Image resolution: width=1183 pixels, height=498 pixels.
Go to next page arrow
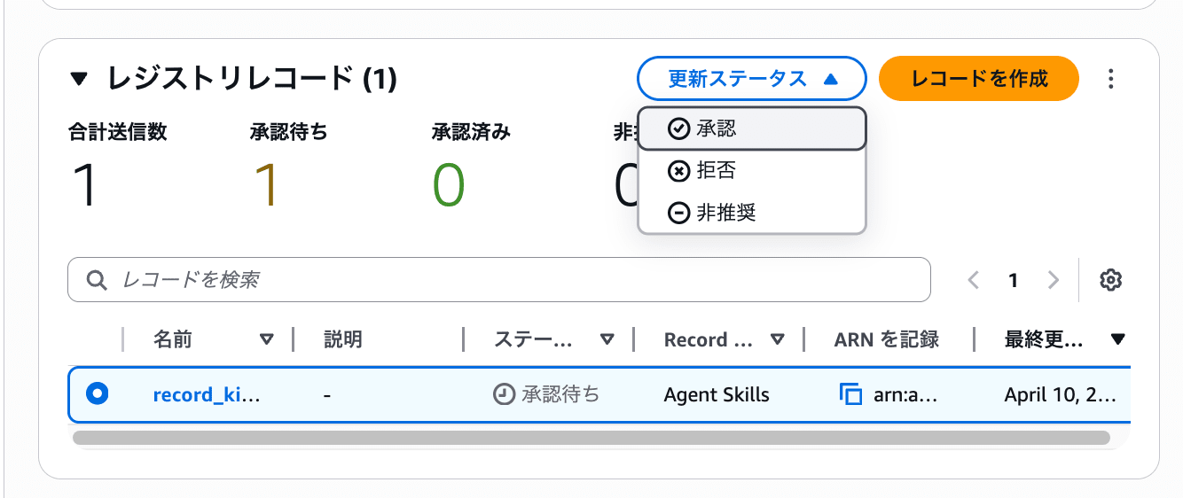click(x=1054, y=281)
